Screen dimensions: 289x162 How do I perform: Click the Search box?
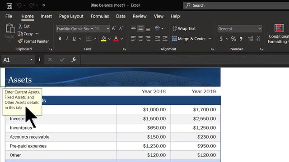(x=236, y=5)
